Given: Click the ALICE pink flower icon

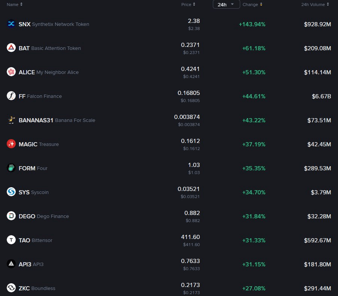Looking at the screenshot, I should click(x=11, y=72).
